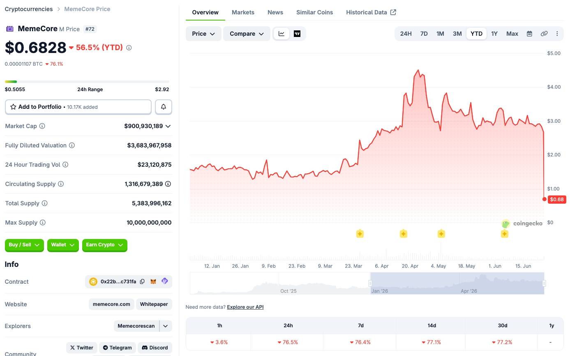570x356 pixels.
Task: Open the Wallet dropdown
Action: pos(63,245)
